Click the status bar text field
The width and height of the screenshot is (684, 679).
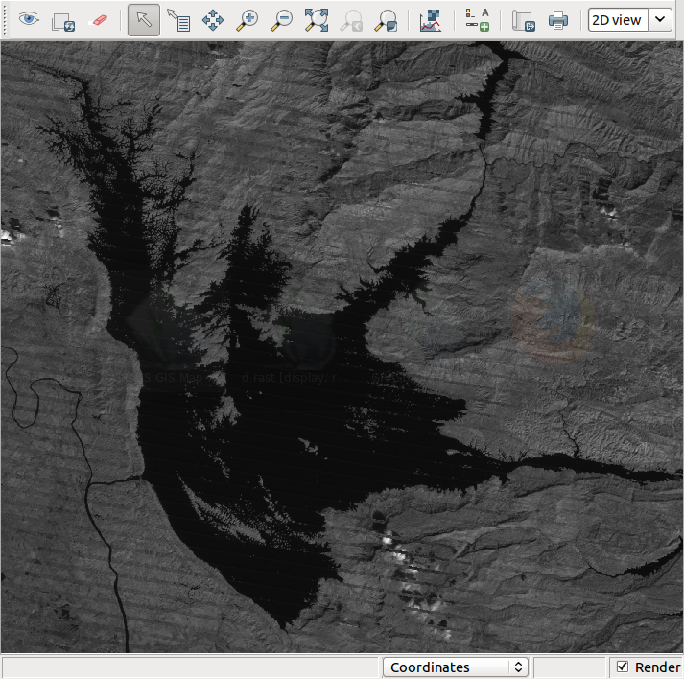tap(191, 667)
